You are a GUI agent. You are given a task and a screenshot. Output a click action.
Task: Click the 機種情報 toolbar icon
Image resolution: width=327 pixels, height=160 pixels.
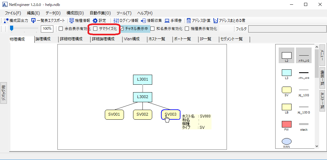(x=72, y=21)
